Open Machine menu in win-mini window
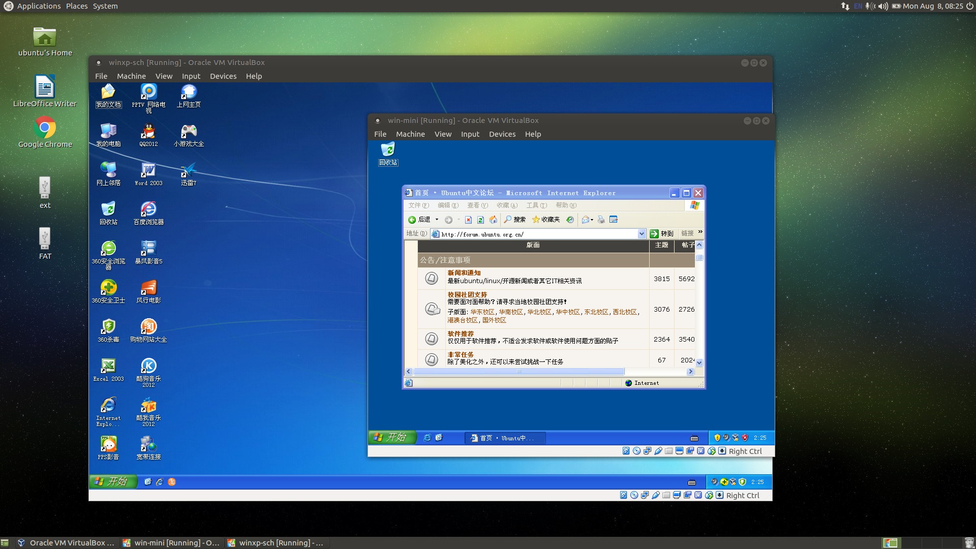 [410, 134]
